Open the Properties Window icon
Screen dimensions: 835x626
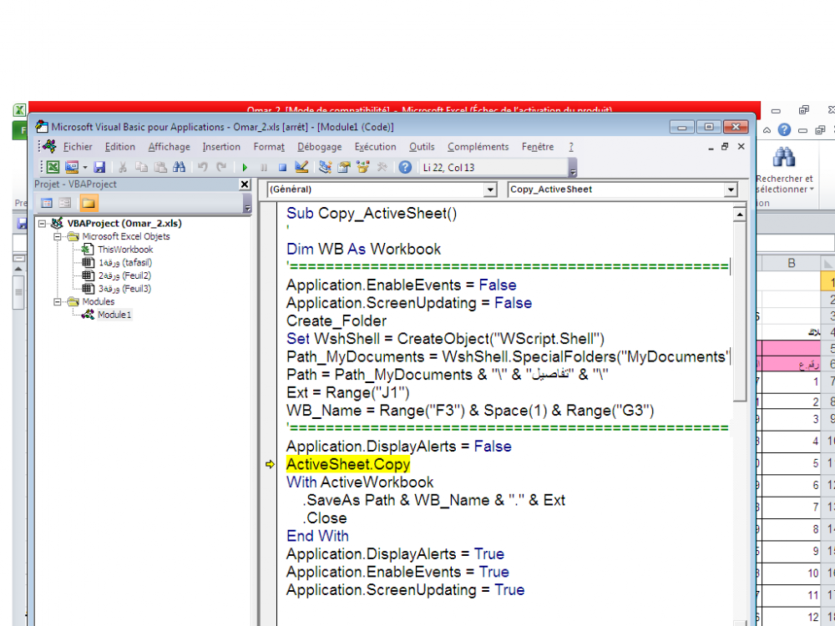344,167
